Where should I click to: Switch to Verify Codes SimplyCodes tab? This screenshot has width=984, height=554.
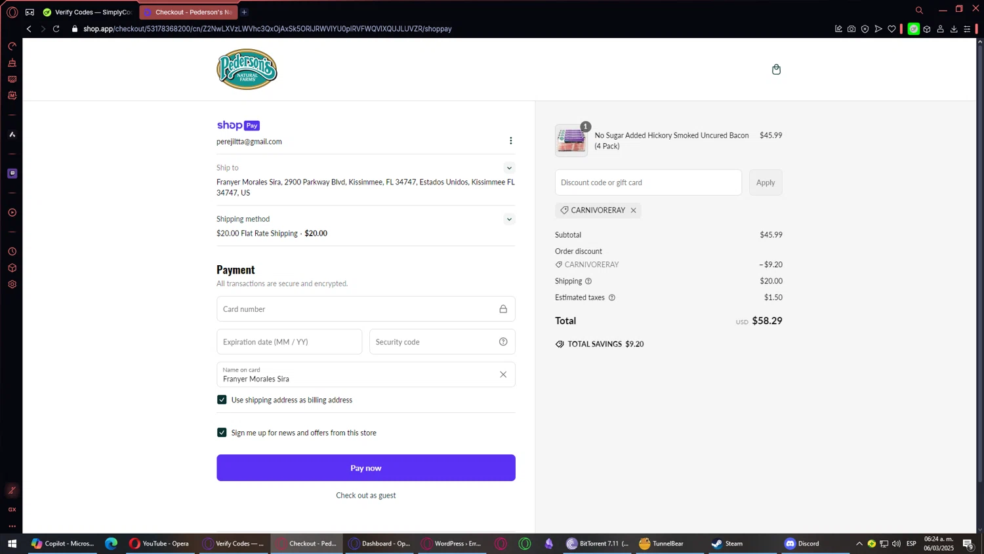point(88,12)
